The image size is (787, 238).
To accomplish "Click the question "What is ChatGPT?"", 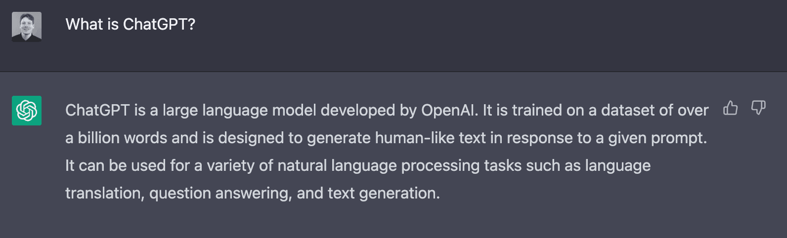I will [131, 24].
